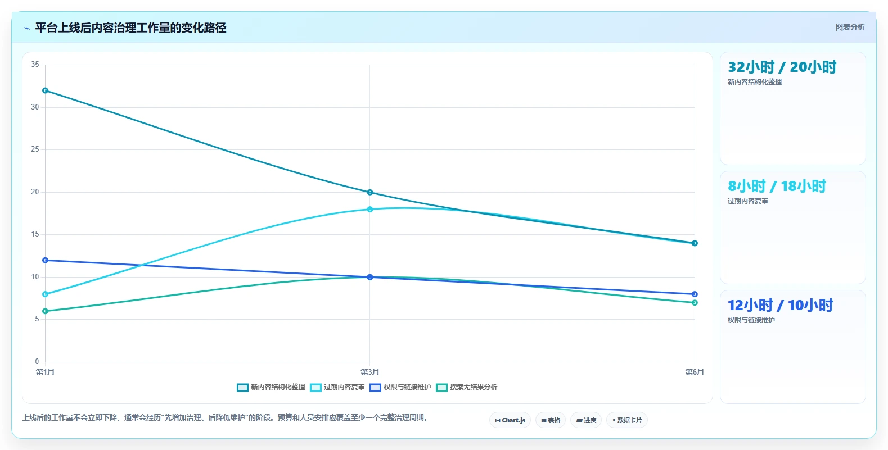Click the 32 data point at 第1月
This screenshot has height=450, width=888.
pyautogui.click(x=46, y=90)
